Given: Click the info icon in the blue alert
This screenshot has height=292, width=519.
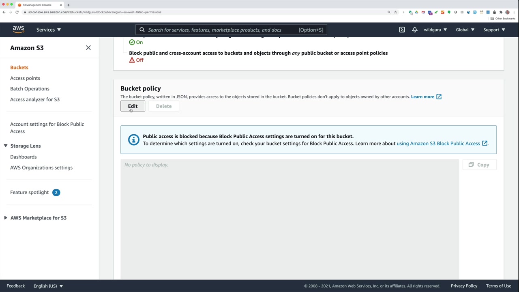Looking at the screenshot, I should [133, 140].
